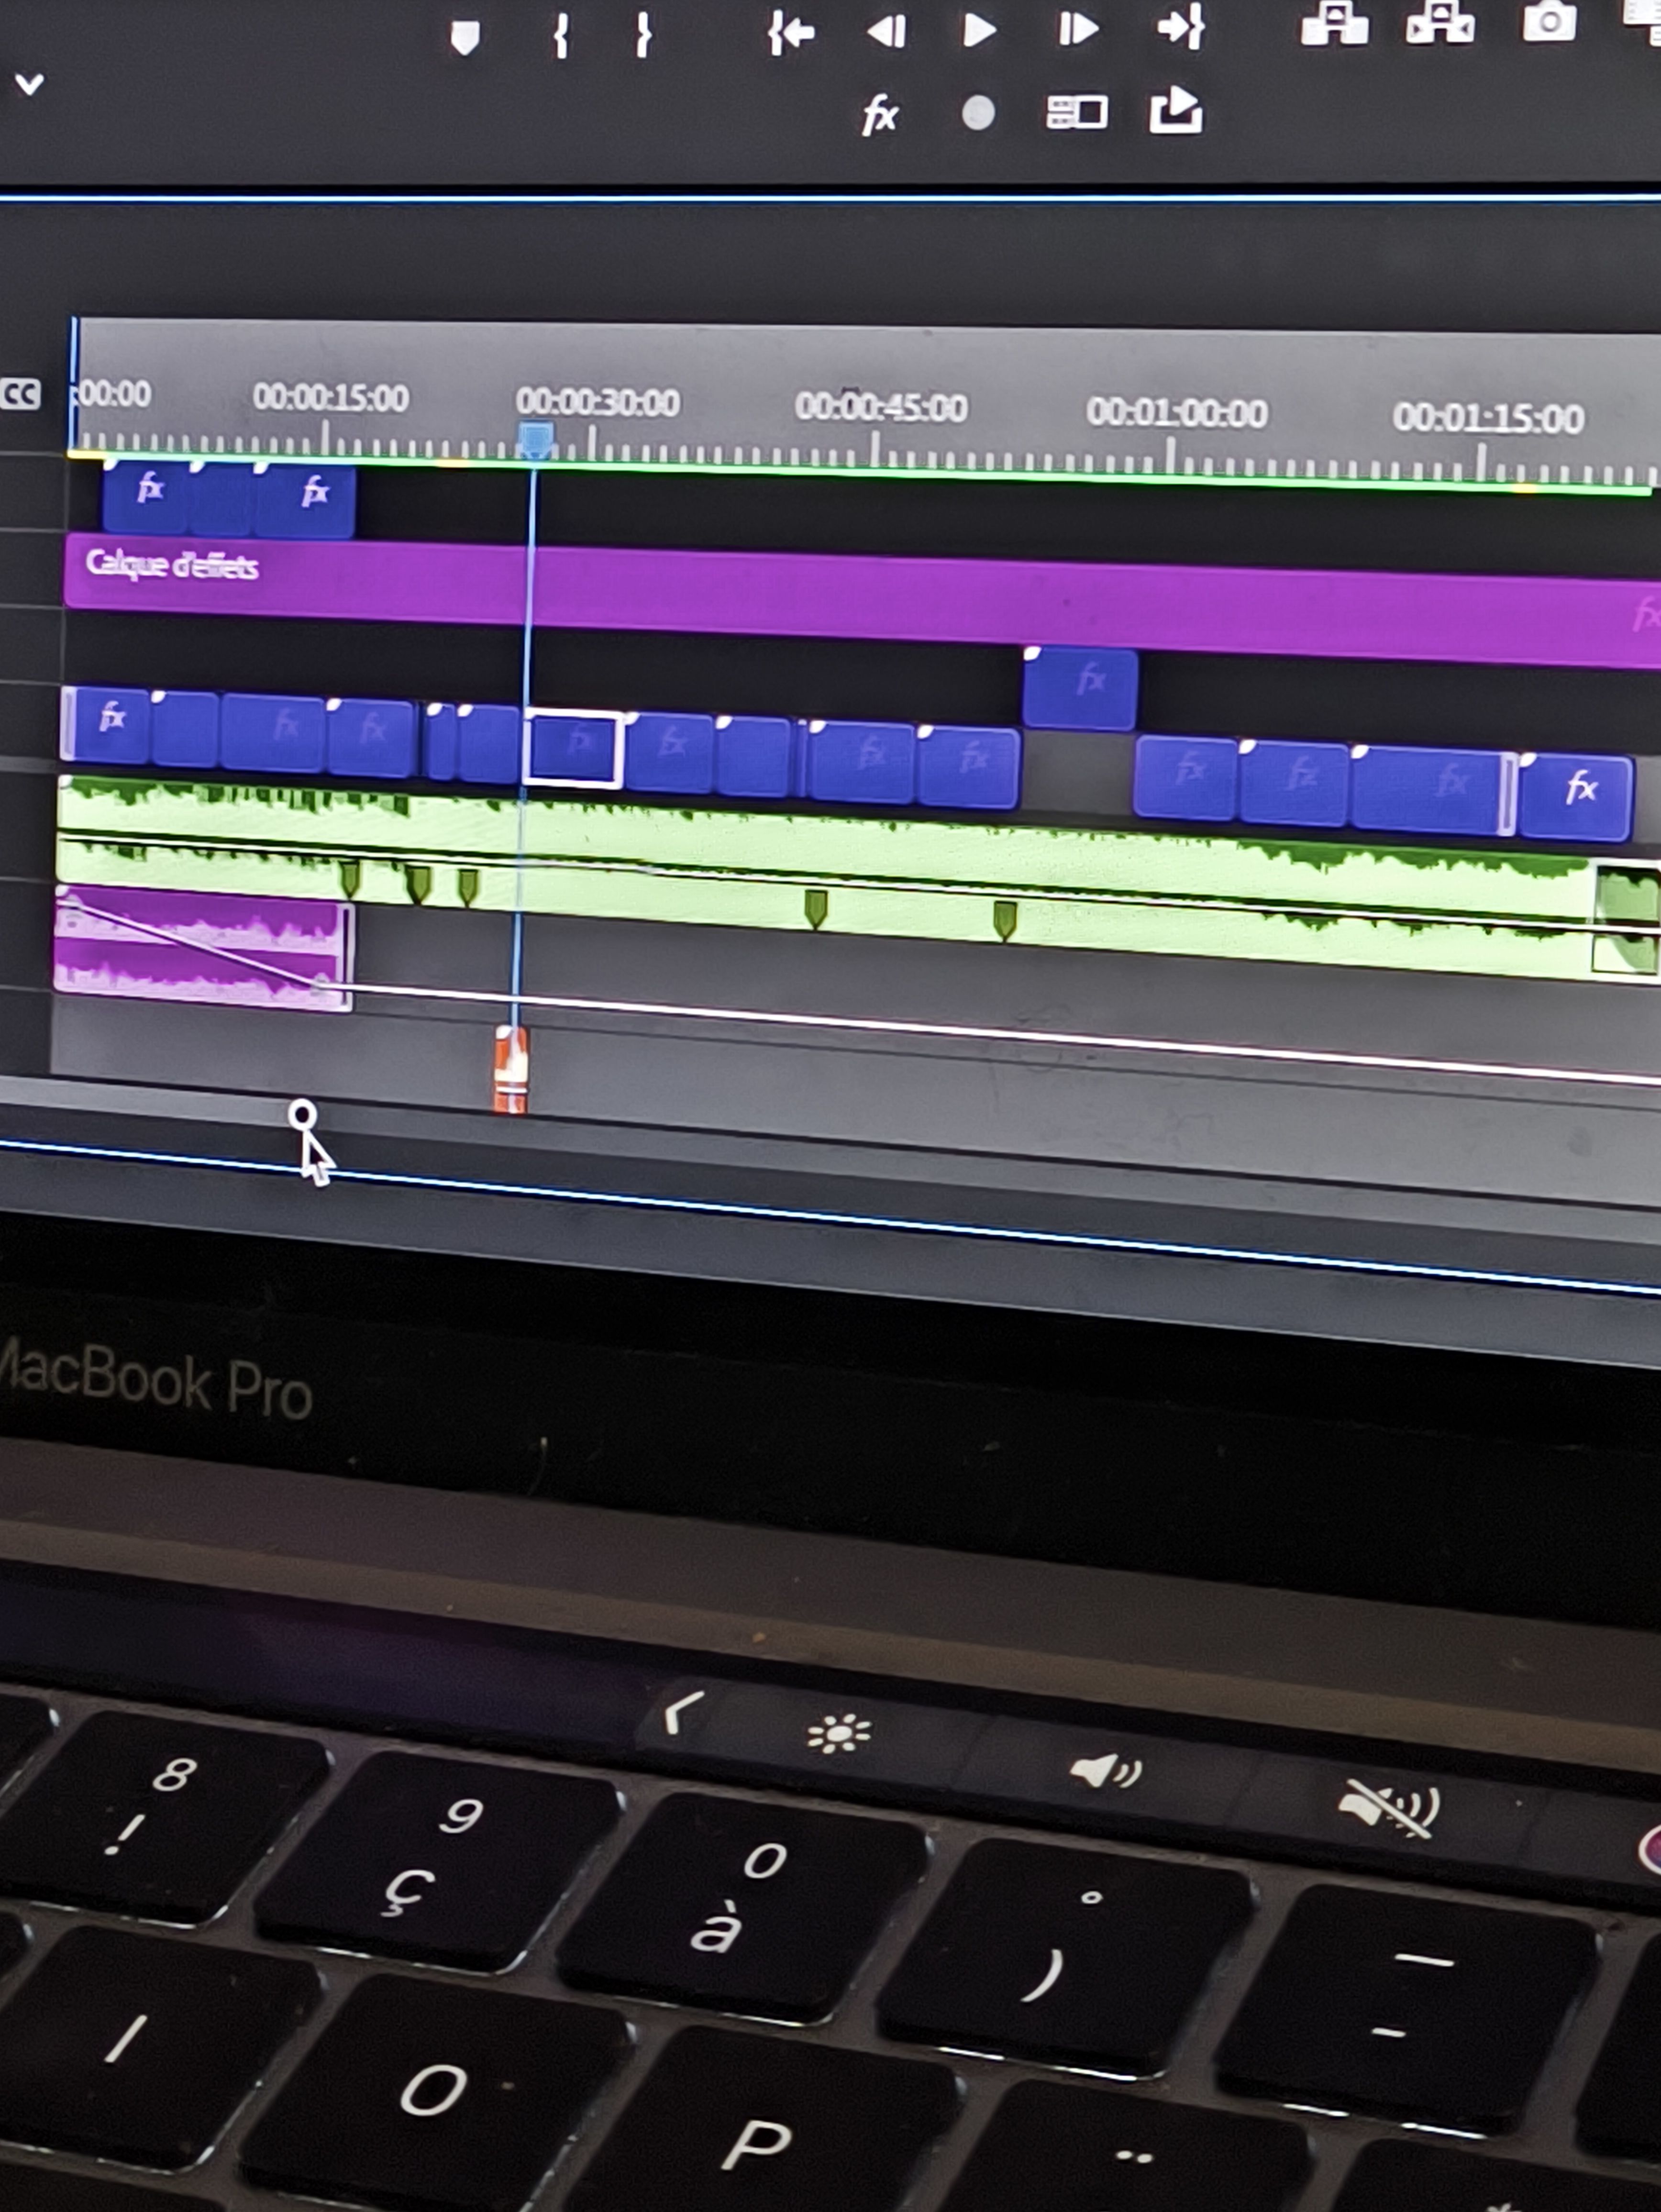Set the Mark Out point
Image resolution: width=1661 pixels, height=2212 pixels.
point(644,36)
